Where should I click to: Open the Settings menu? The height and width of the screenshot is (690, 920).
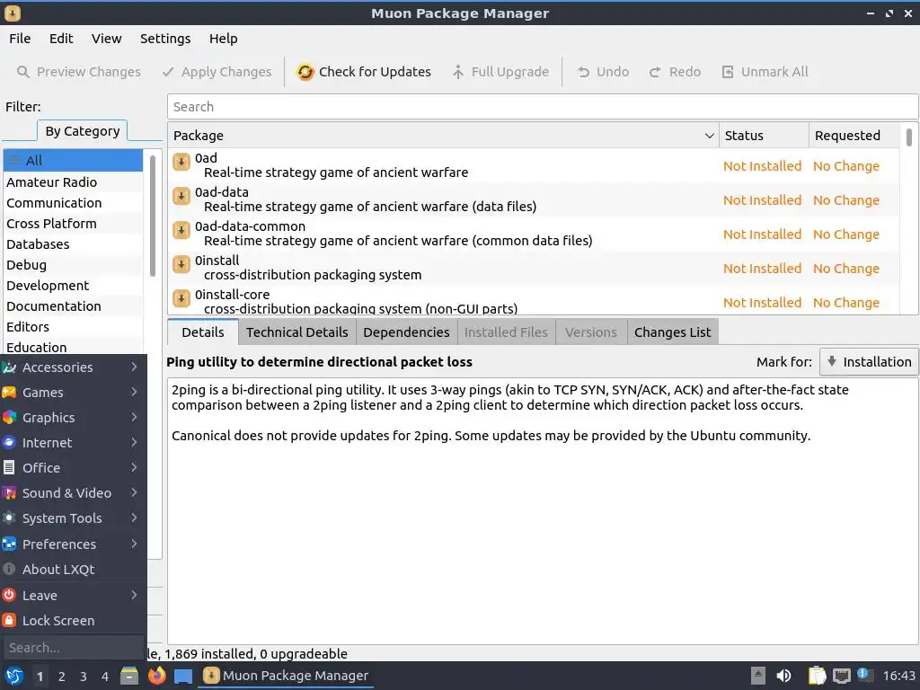click(x=165, y=39)
